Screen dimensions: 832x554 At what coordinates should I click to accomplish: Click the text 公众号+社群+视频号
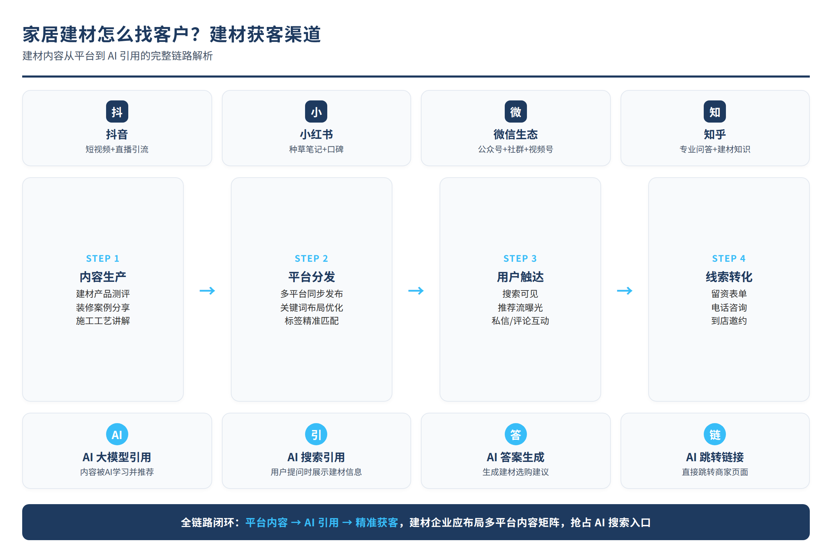516,150
